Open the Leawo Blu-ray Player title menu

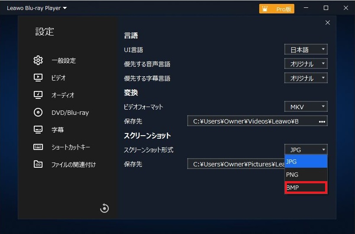coord(37,8)
